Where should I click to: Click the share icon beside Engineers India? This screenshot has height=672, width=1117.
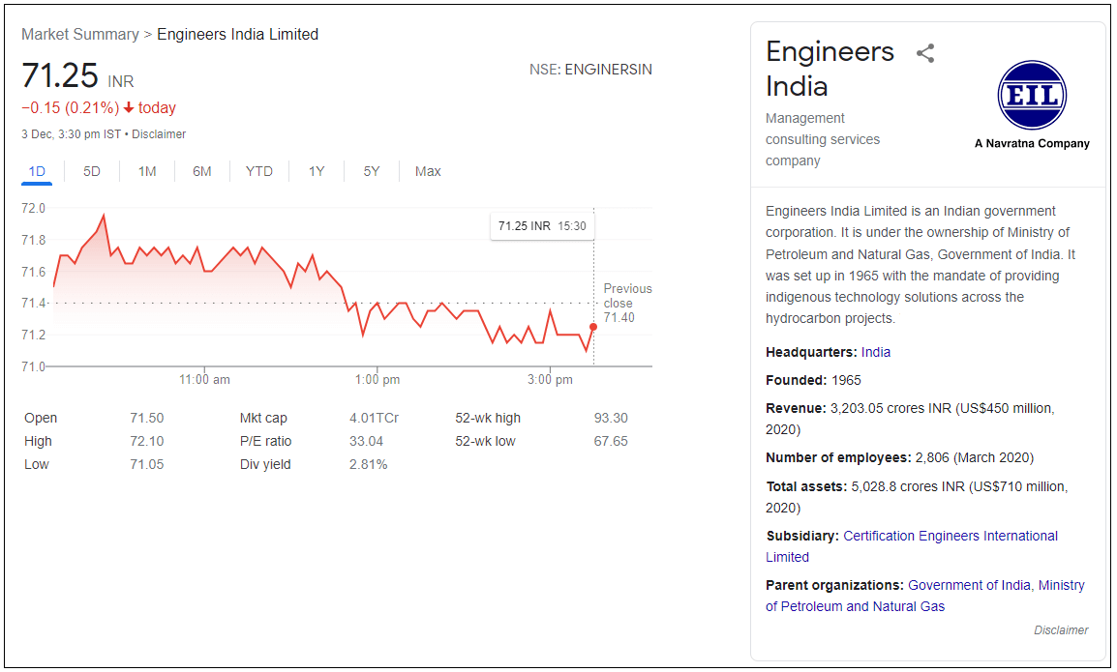[925, 53]
